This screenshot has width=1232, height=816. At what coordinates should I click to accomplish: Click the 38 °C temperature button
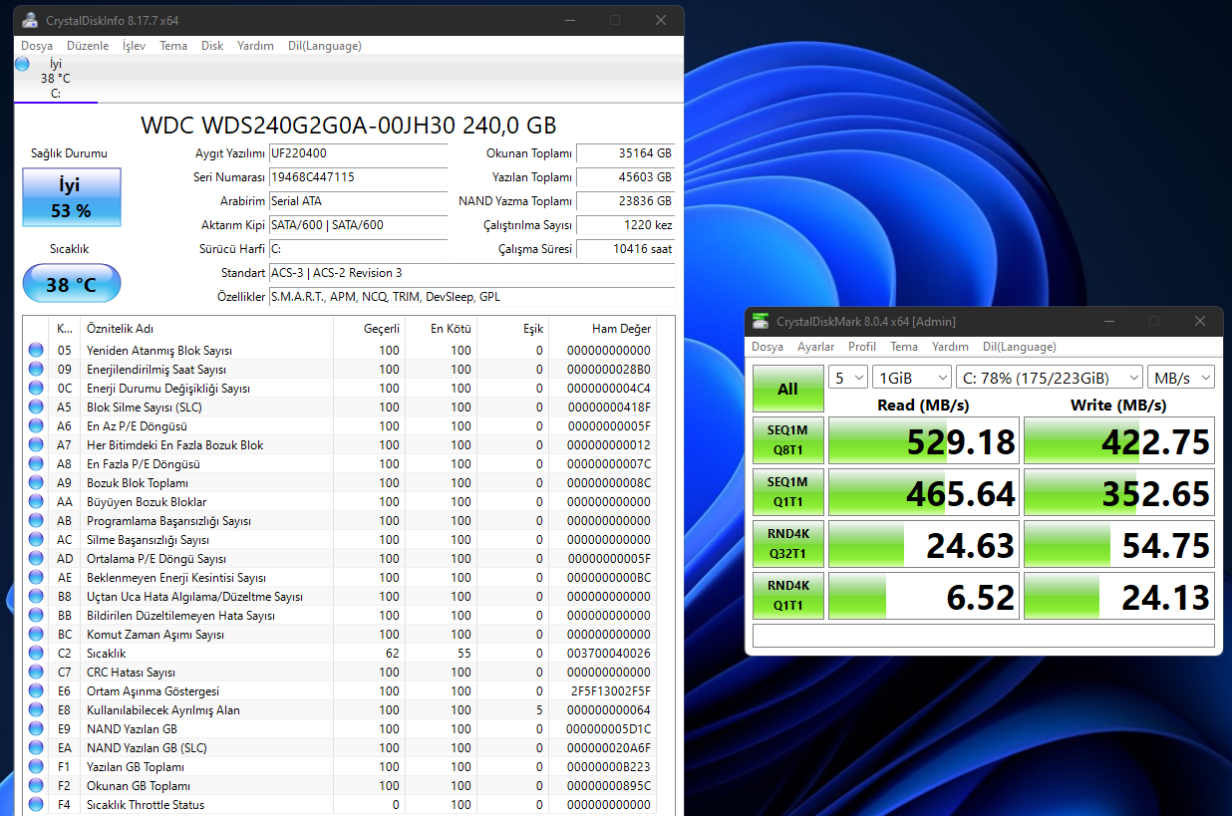click(72, 284)
